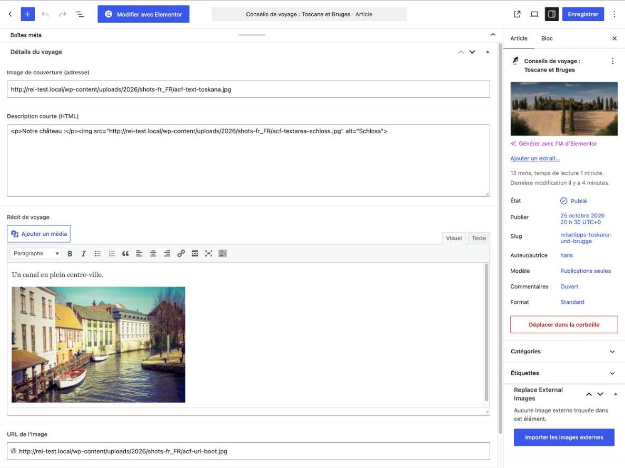The image size is (625, 468).
Task: Open the Paragraphe format dropdown
Action: [35, 254]
